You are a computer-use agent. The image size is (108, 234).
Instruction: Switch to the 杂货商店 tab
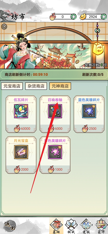coord(36,86)
